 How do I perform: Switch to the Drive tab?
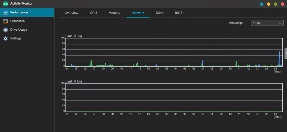159,13
